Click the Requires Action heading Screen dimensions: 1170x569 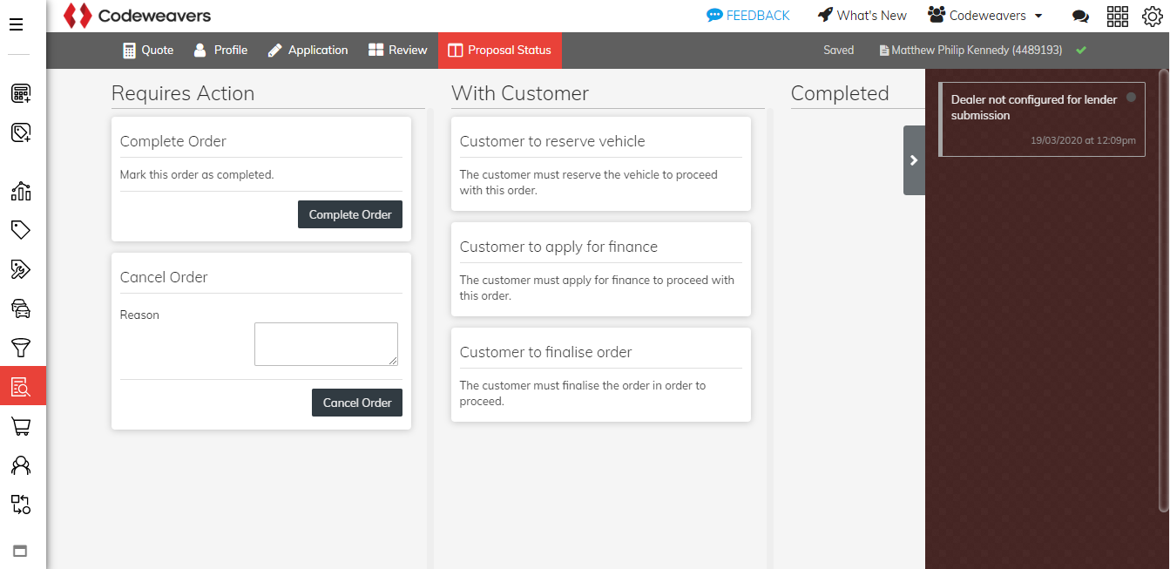coord(183,93)
